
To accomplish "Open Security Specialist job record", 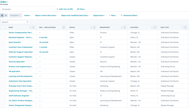I will click(17, 61).
